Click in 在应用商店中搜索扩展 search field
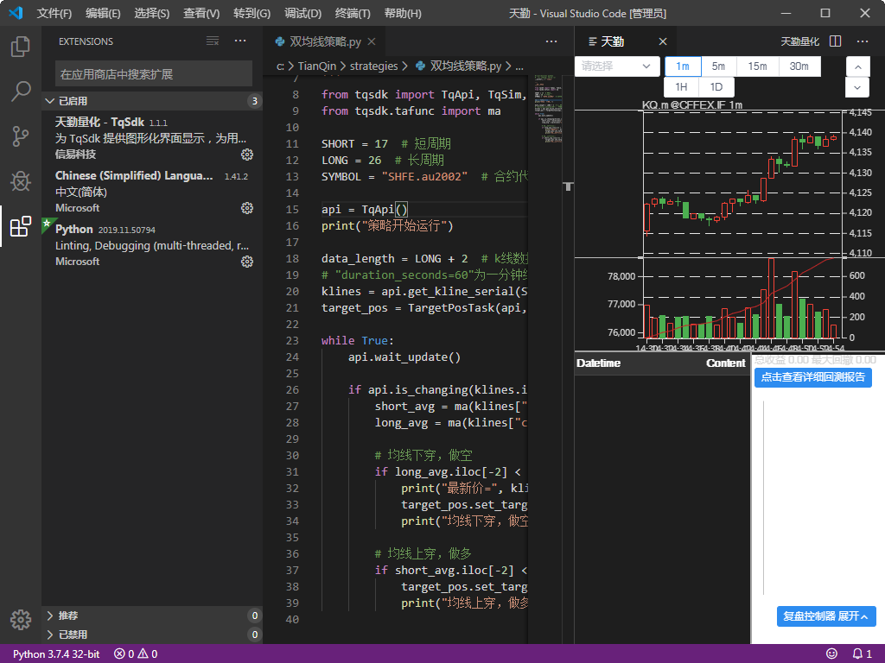 (x=154, y=74)
